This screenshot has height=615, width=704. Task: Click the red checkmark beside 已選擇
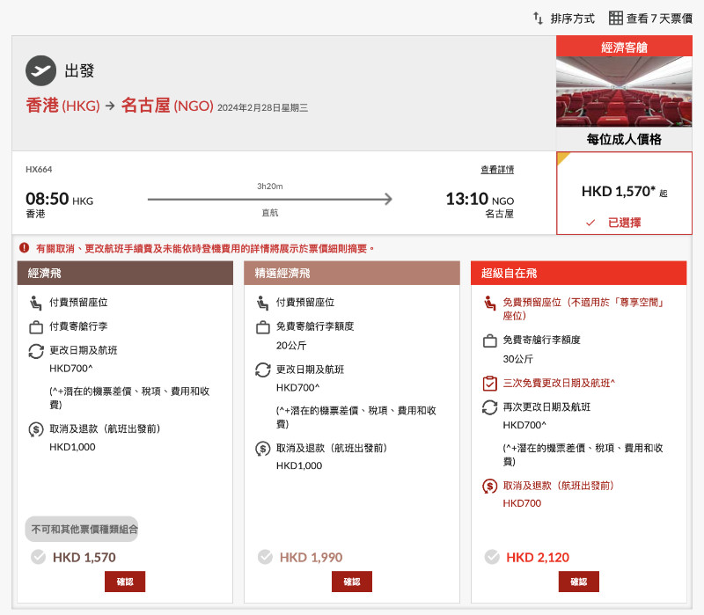(x=590, y=223)
